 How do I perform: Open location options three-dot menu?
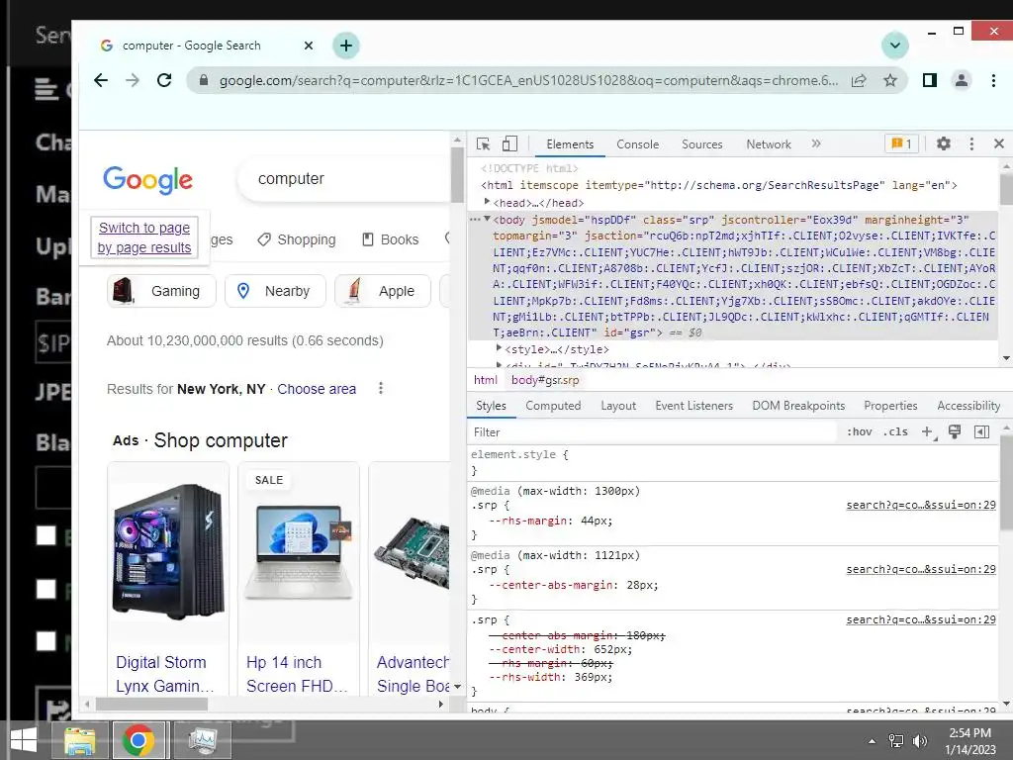pos(381,388)
